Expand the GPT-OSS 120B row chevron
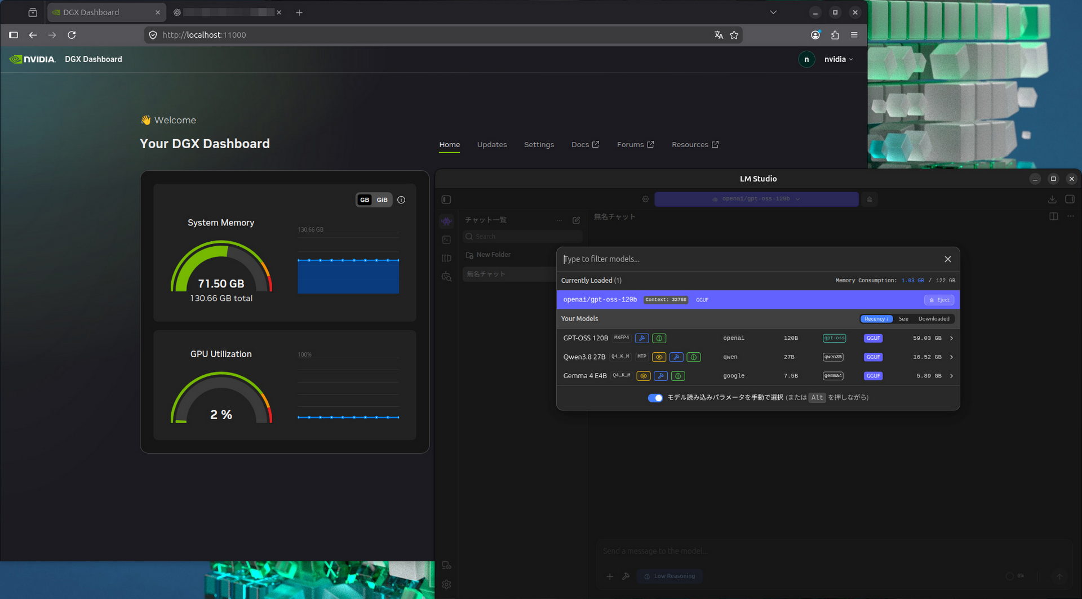 click(951, 339)
